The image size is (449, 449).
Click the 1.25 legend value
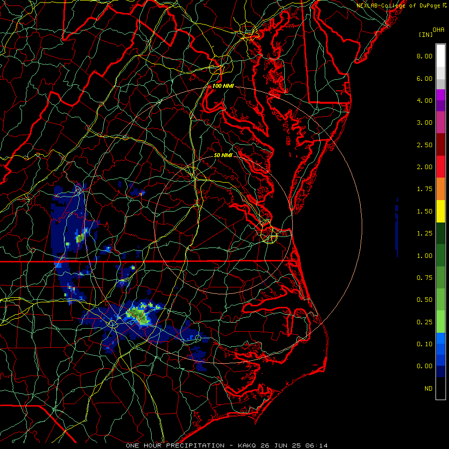425,233
